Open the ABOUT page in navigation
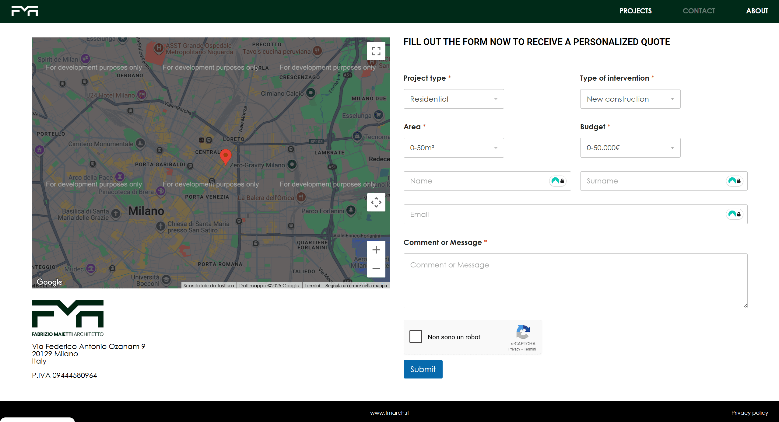 pyautogui.click(x=757, y=11)
